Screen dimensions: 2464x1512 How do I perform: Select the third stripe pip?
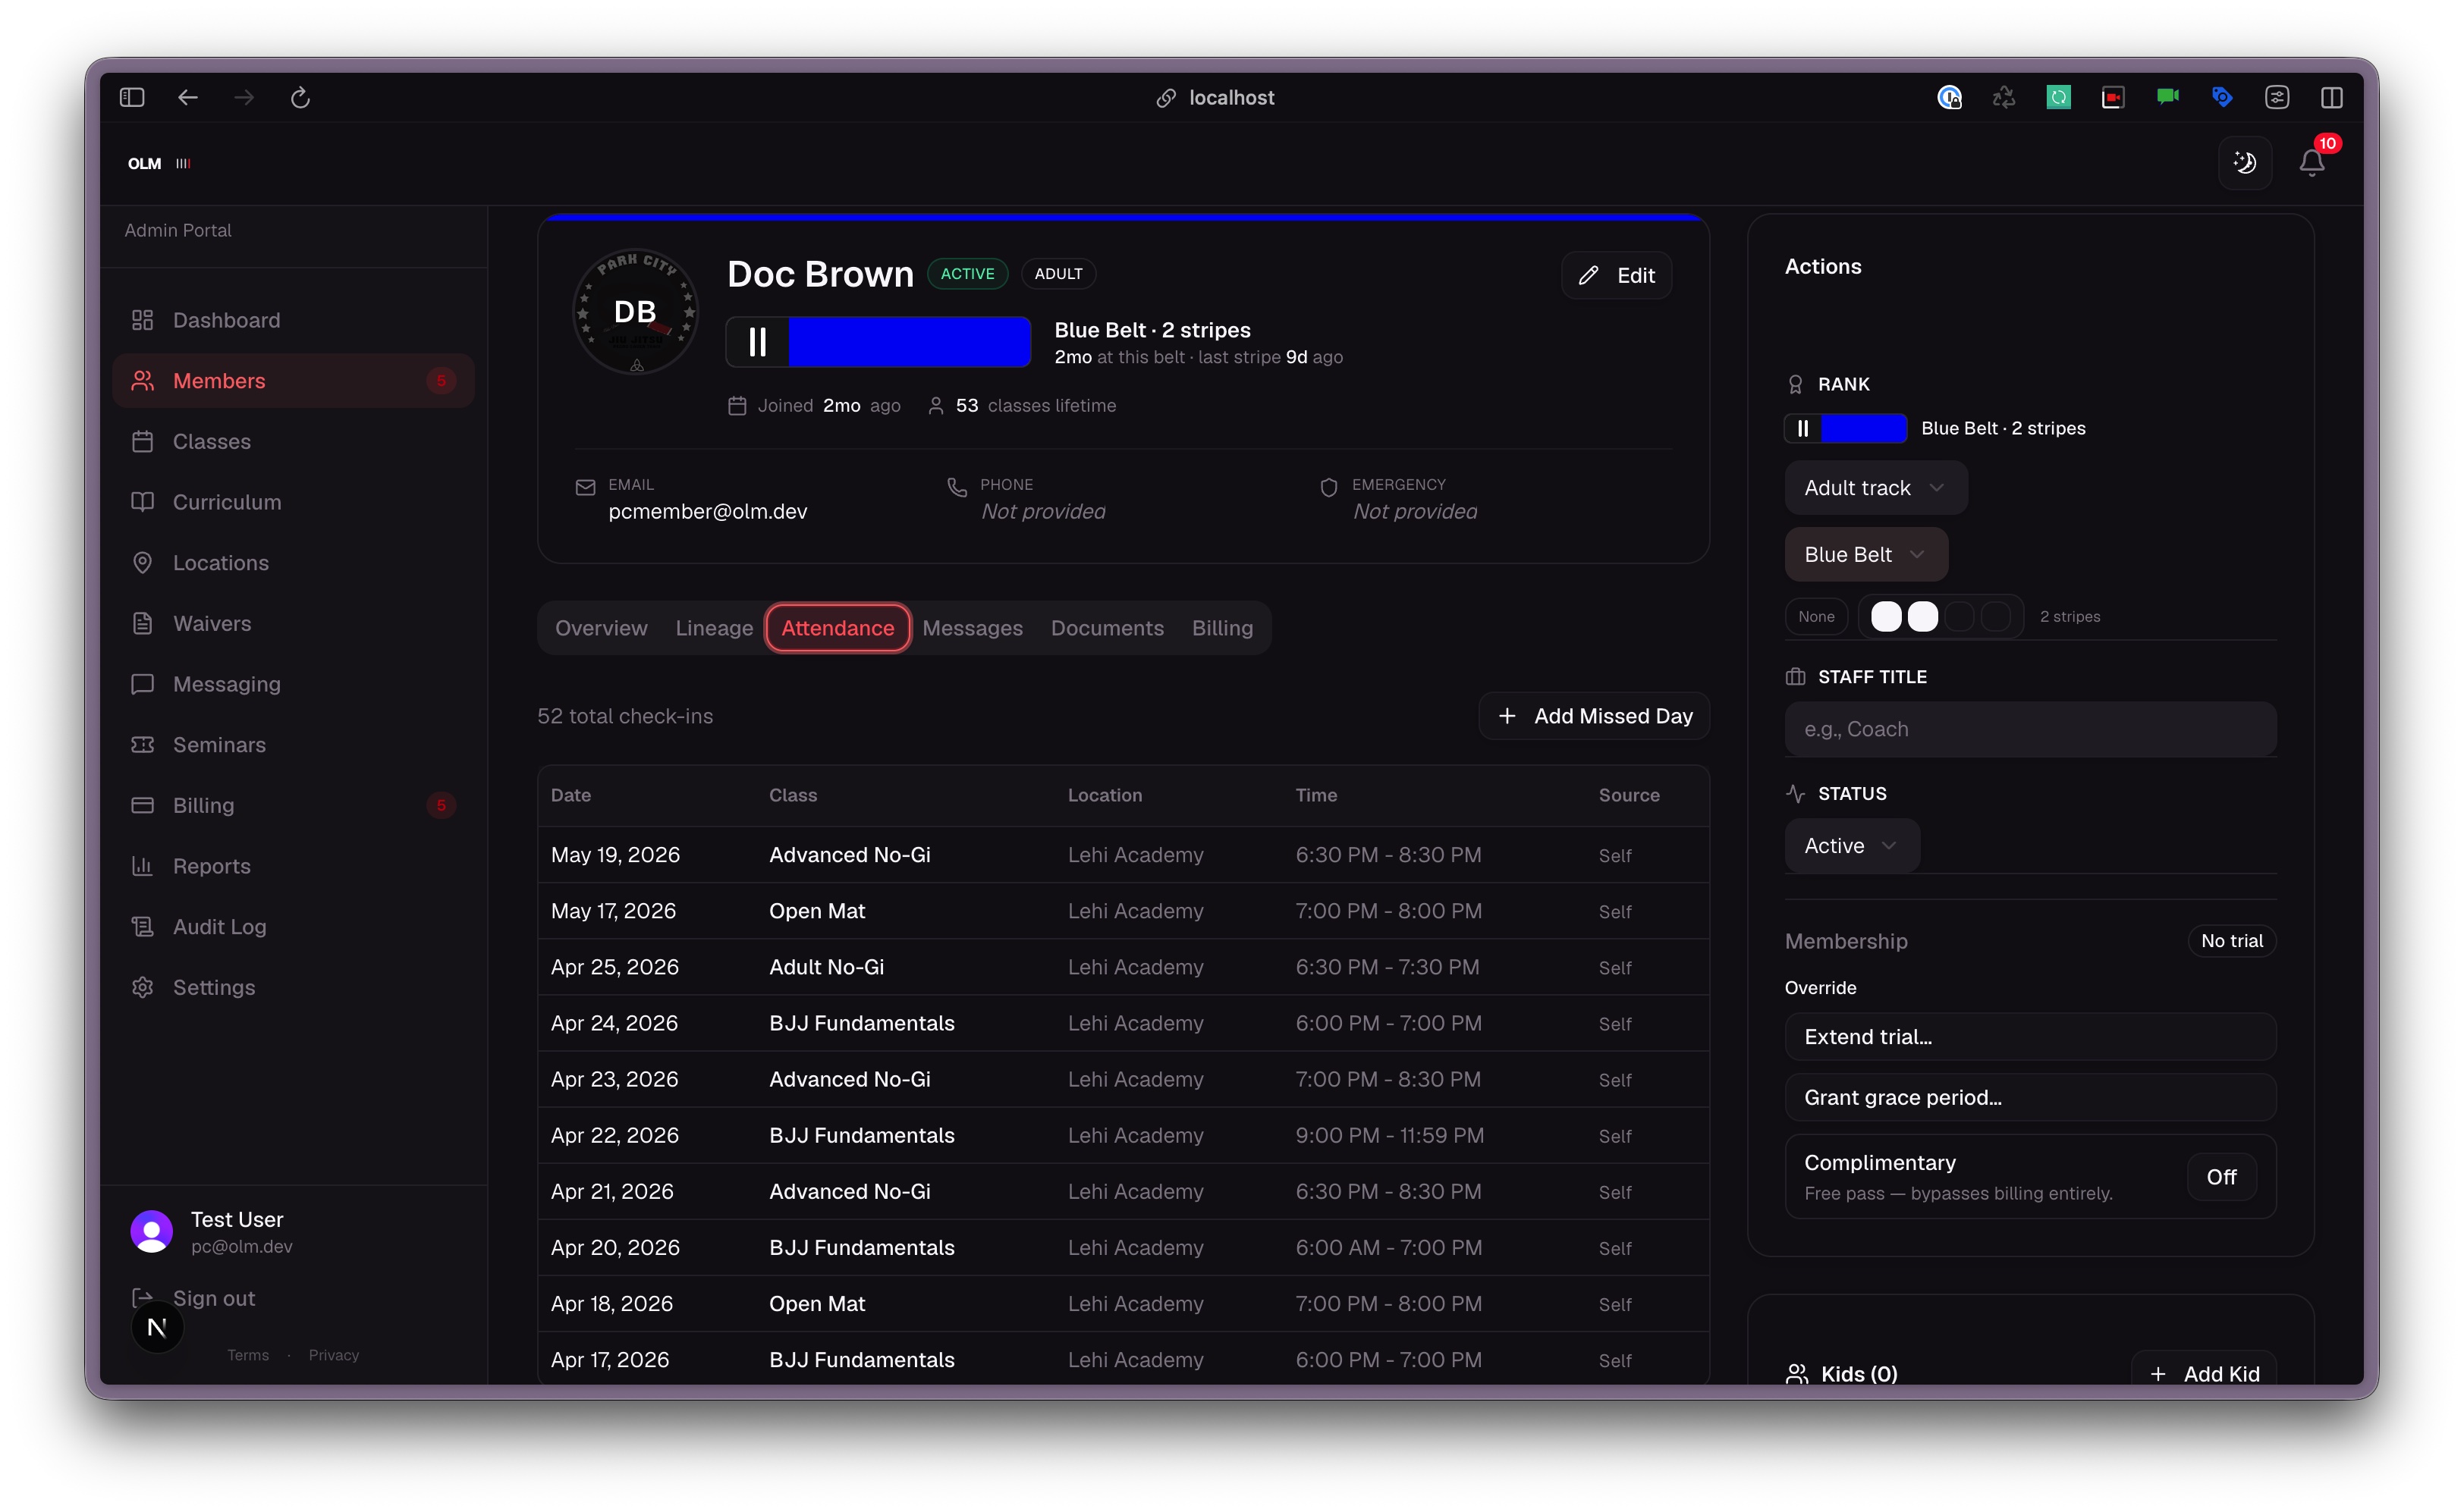[x=1960, y=616]
